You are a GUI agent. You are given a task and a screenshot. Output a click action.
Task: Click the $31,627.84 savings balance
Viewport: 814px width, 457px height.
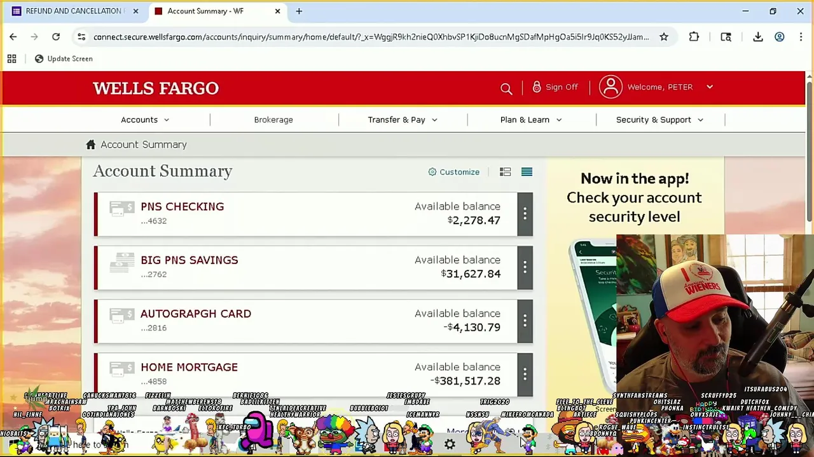point(471,274)
